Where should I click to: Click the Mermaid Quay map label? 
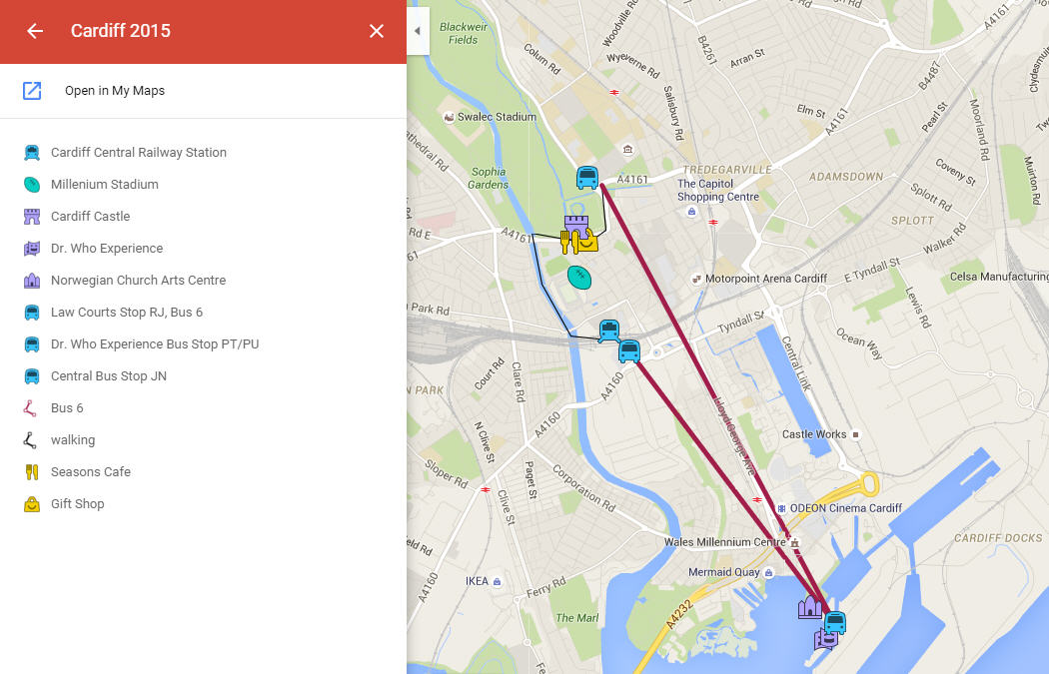coord(724,572)
